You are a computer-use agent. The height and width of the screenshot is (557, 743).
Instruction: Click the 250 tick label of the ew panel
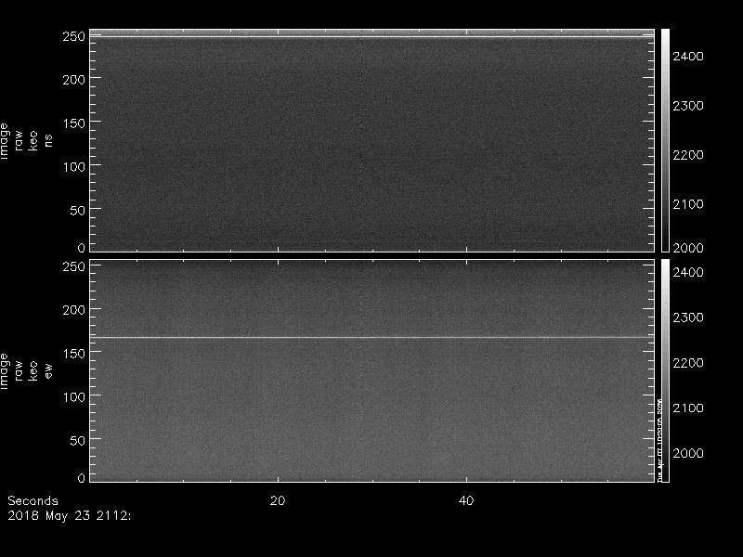(74, 267)
